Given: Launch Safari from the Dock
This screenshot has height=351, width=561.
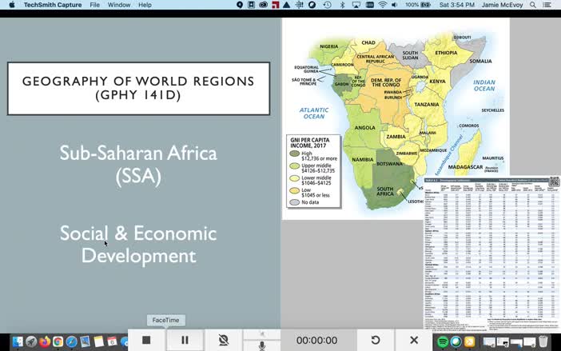Looking at the screenshot, I should 72,341.
